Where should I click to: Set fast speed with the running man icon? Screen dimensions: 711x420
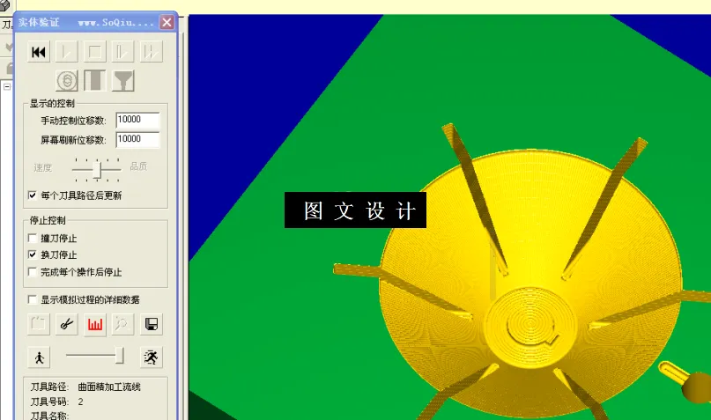pos(151,357)
